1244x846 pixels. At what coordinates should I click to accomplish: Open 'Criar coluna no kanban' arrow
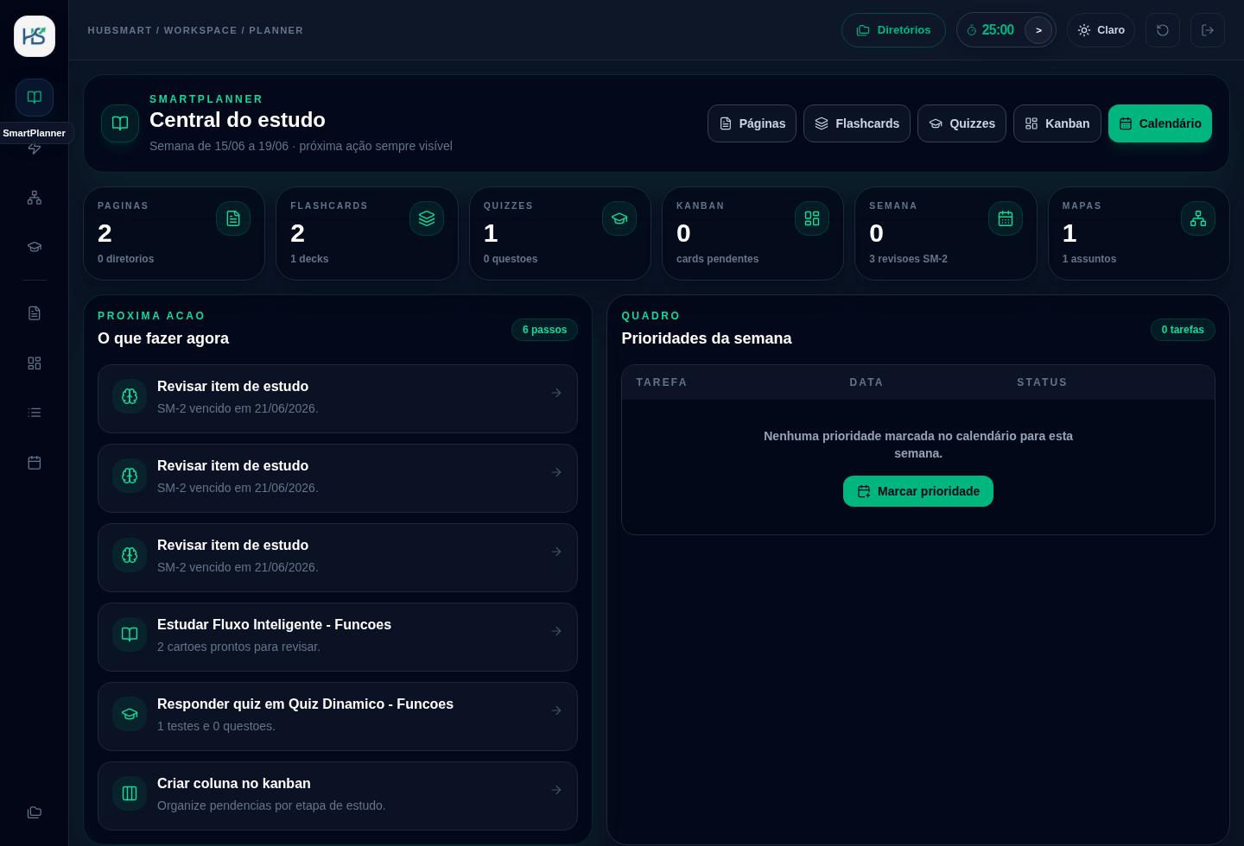coord(556,790)
